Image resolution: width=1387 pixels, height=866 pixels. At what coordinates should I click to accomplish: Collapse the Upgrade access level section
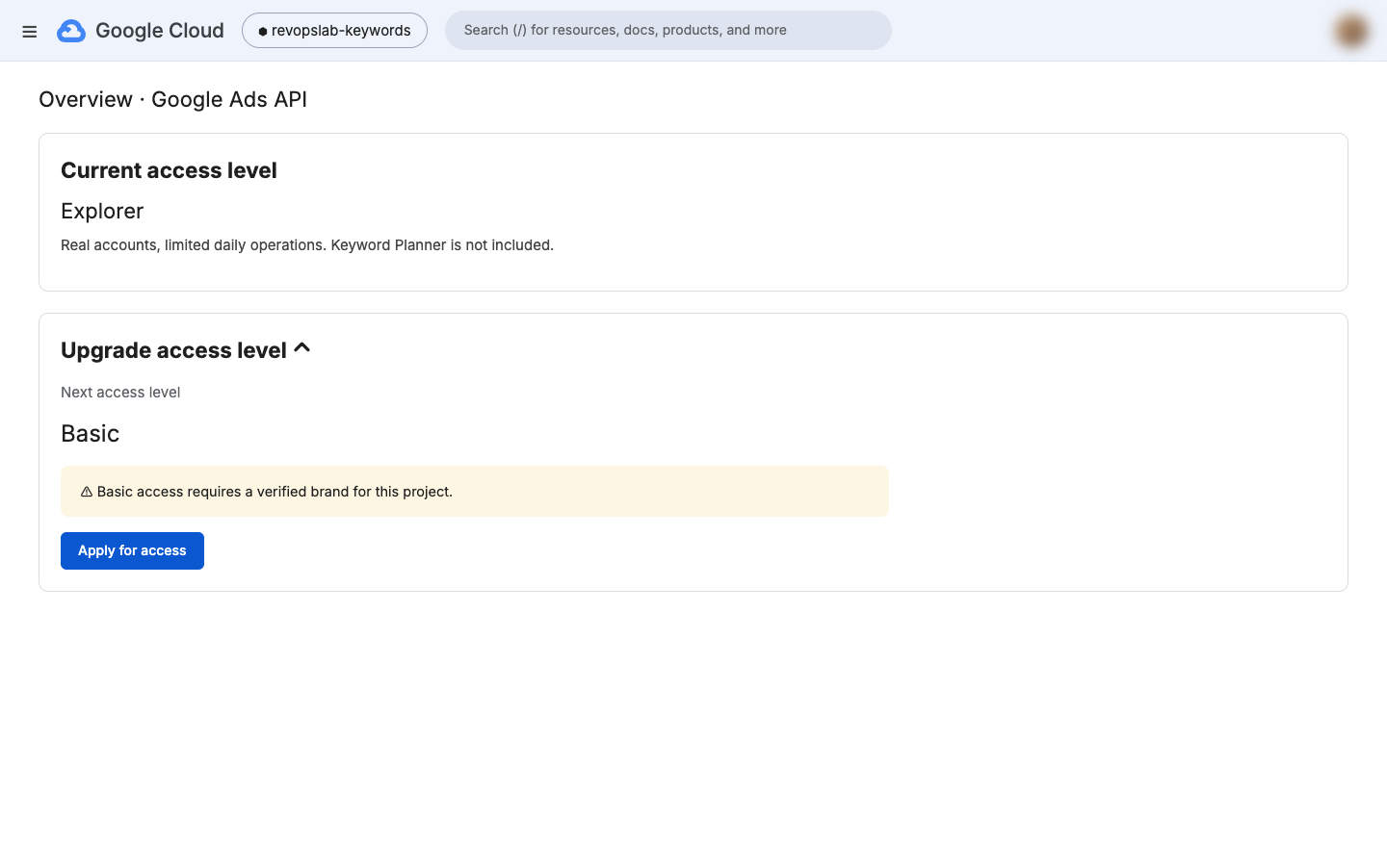pyautogui.click(x=301, y=348)
